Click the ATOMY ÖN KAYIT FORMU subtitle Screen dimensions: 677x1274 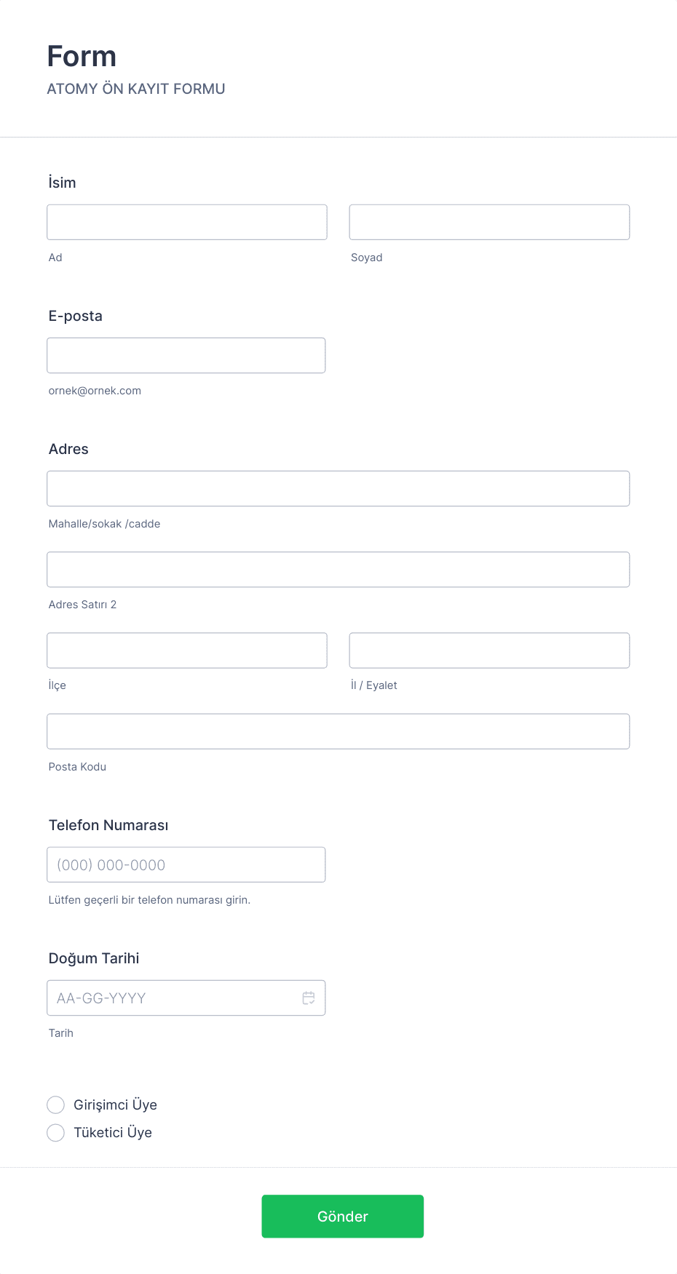click(136, 89)
